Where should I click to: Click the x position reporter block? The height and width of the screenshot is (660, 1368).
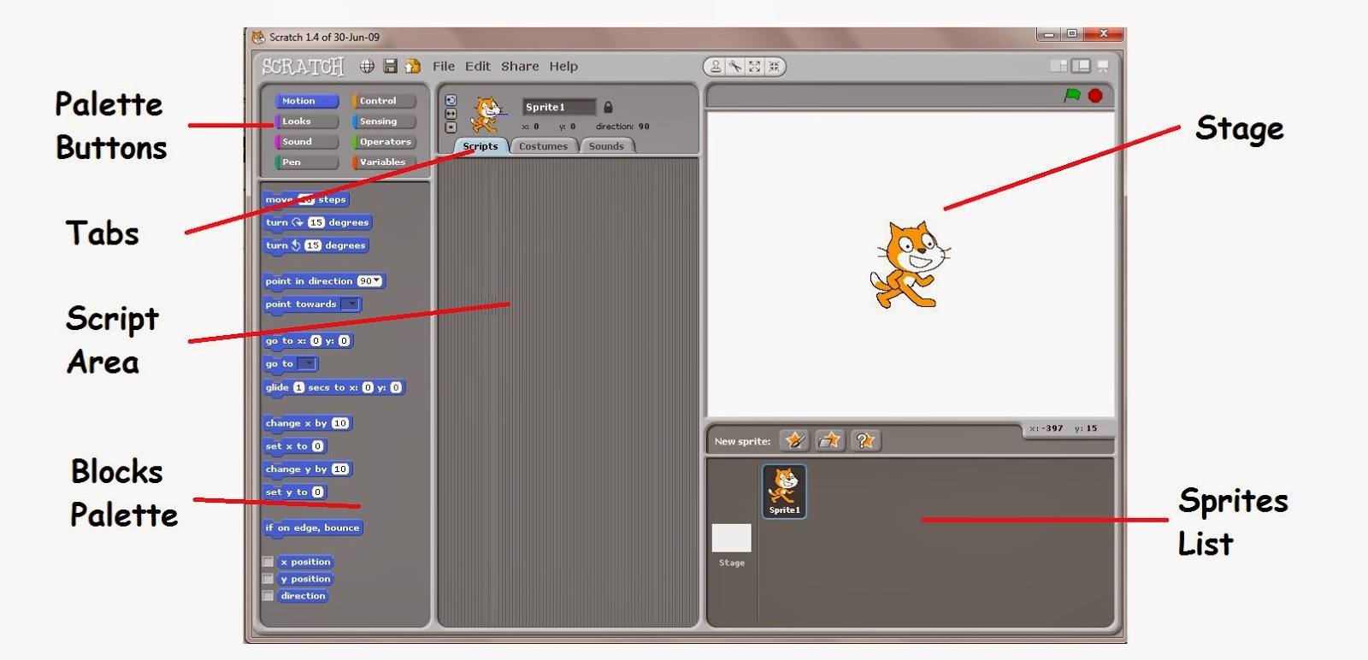click(x=306, y=562)
